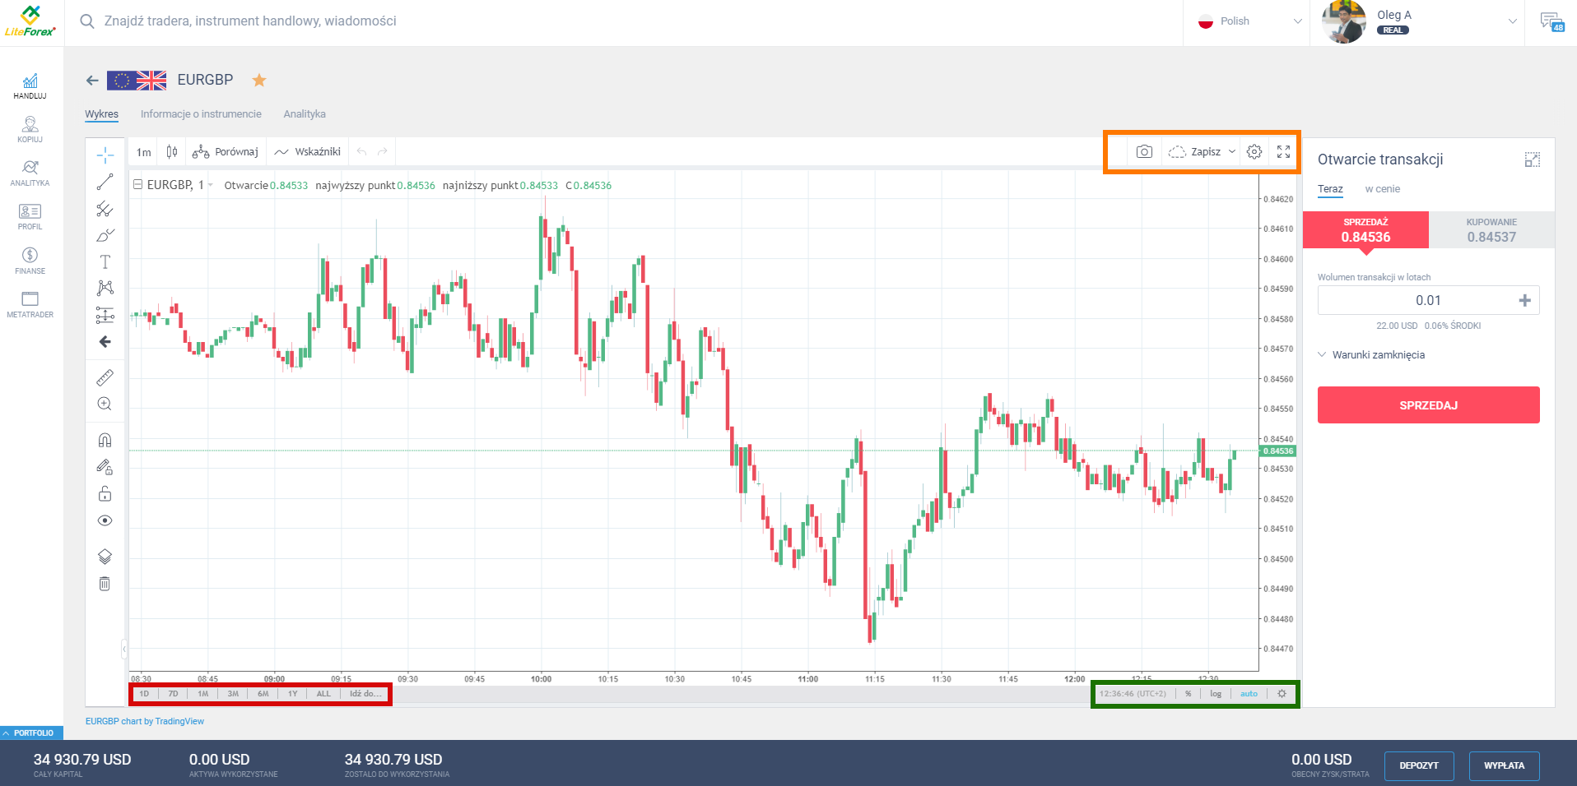Open the Zapisz dropdown chevron
1577x786 pixels.
tap(1231, 151)
